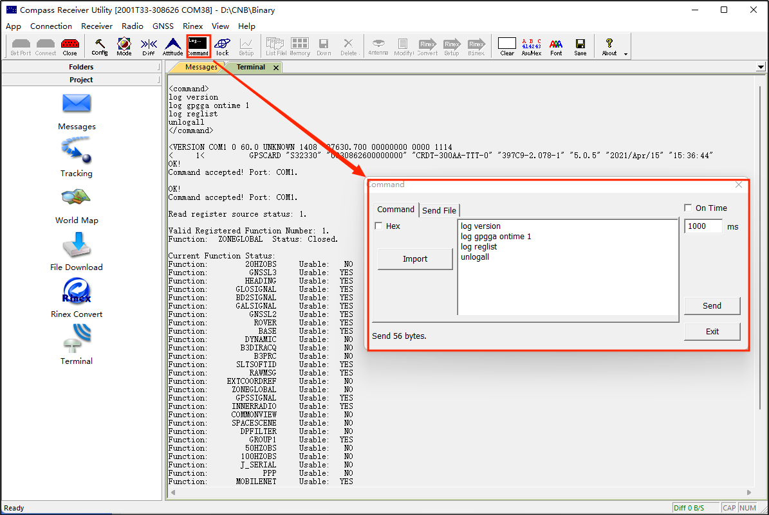Open the Rinex menu
The height and width of the screenshot is (515, 769).
193,26
